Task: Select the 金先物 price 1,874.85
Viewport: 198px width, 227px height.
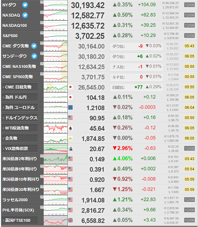Action: 93,139
